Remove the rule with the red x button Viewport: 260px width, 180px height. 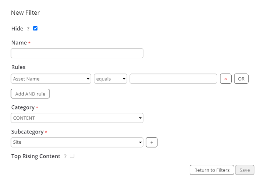[226, 79]
